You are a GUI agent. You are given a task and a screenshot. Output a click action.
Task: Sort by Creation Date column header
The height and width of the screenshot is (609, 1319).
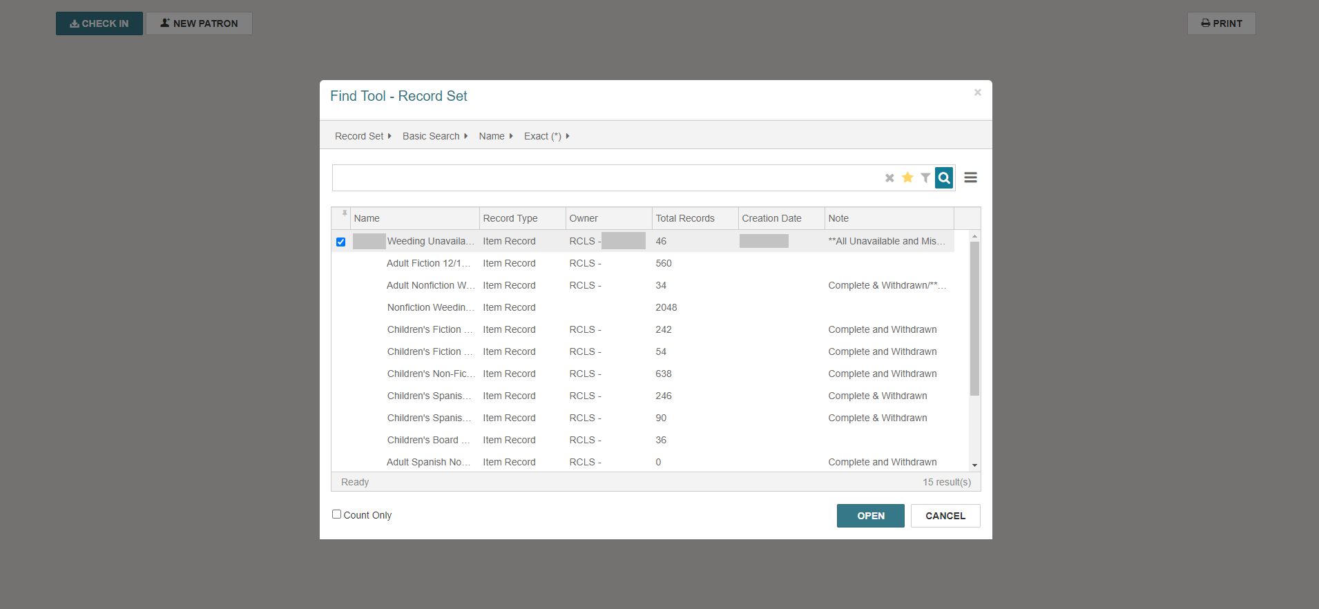782,218
